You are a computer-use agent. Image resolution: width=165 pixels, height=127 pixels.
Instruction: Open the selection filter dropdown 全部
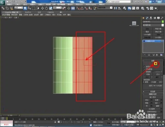click(x=18, y=8)
